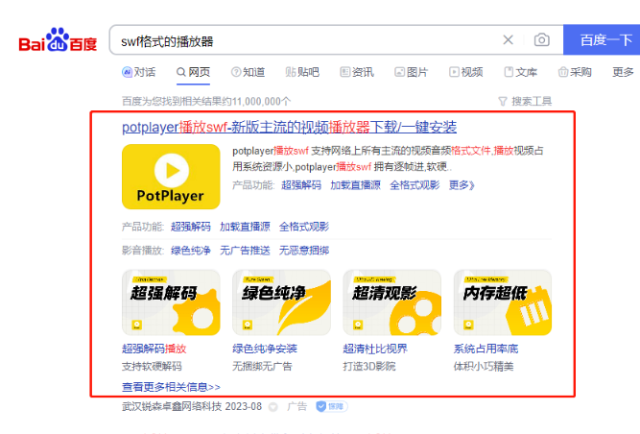Click 加载直播源 in the 产品功能 row under the logo
Viewport: 640px width, 434px height.
click(245, 227)
